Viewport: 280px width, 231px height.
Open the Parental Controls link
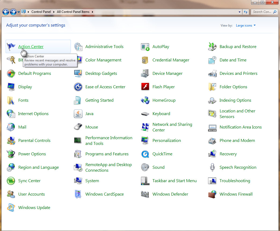[34, 141]
